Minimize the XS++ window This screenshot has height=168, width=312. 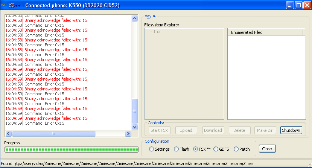289,5
